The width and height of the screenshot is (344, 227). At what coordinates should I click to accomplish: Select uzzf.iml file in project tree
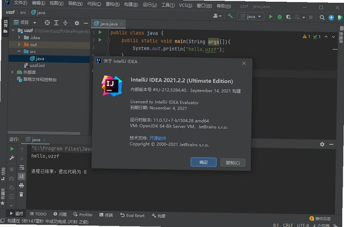[34, 65]
